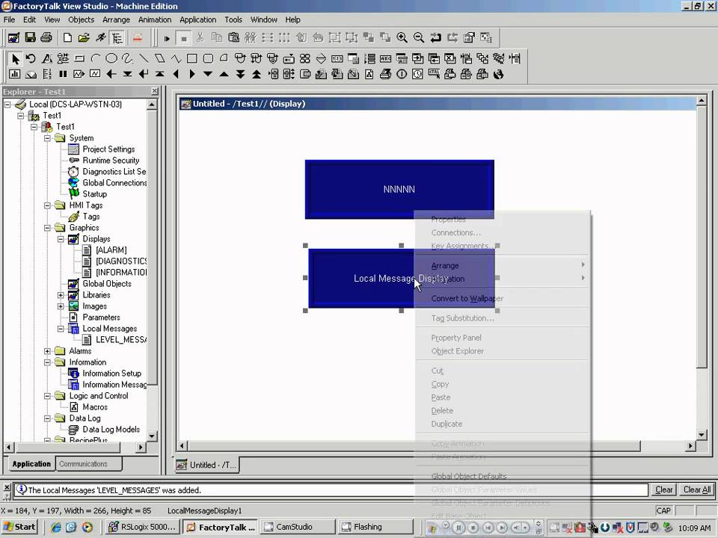The image size is (718, 538).
Task: Collapse the Graphics folder
Action: pyautogui.click(x=48, y=228)
